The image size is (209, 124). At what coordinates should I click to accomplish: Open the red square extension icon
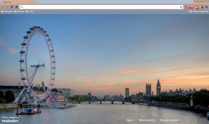click(x=192, y=7)
